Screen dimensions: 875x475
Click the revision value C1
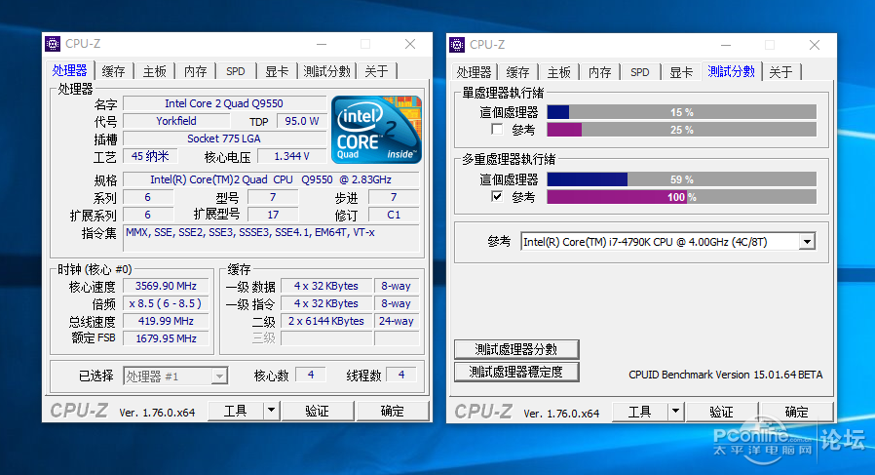pos(394,215)
